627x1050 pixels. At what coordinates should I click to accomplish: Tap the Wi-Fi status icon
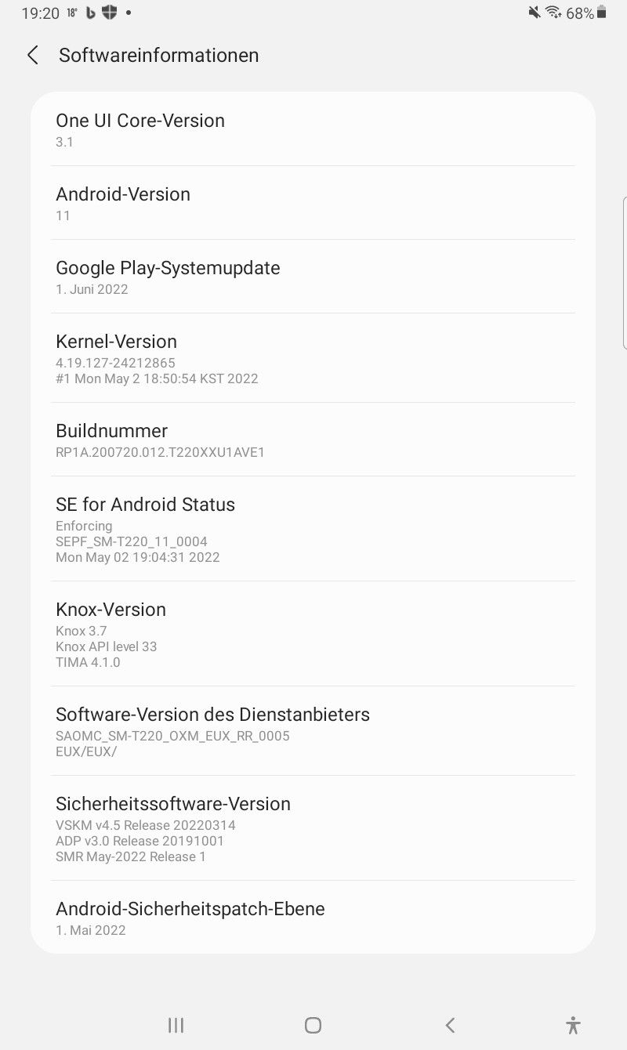(553, 13)
